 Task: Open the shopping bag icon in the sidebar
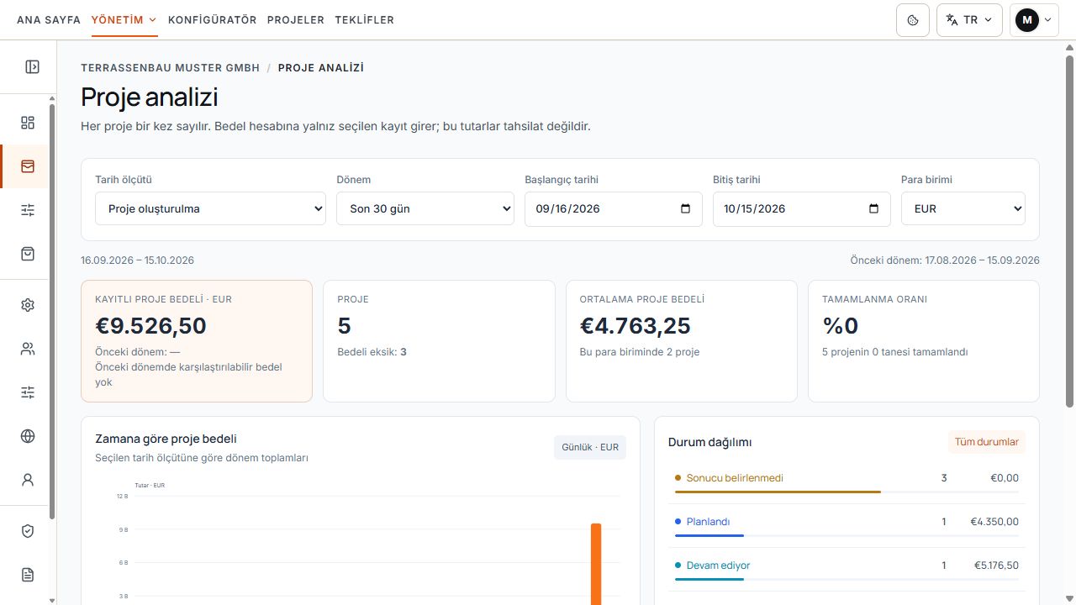point(28,254)
